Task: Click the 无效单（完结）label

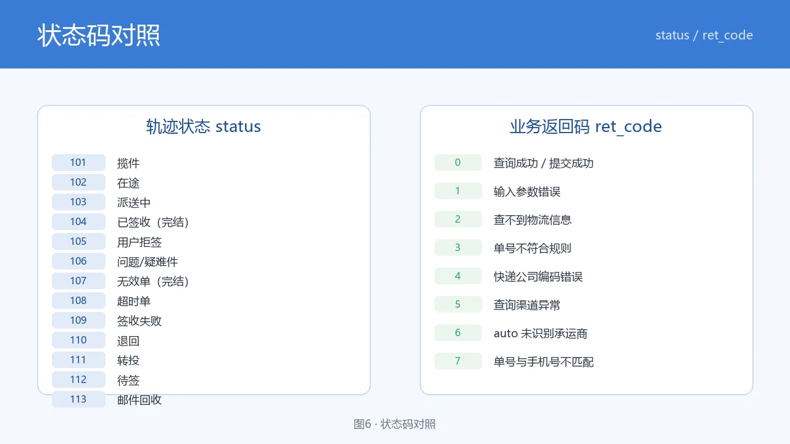Action: click(x=153, y=282)
